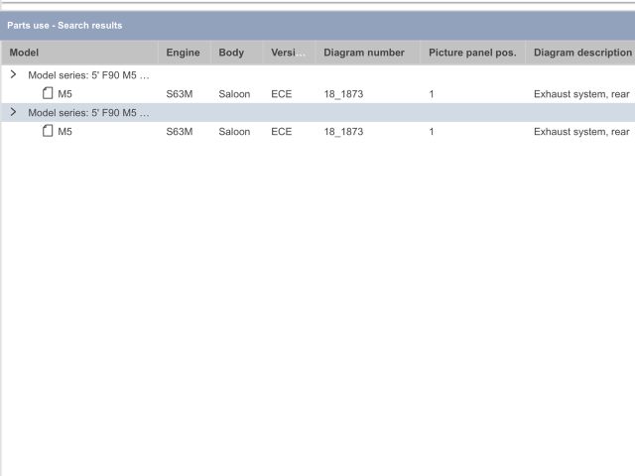Click the document icon beside the second M5
This screenshot has height=476, width=635.
[48, 131]
